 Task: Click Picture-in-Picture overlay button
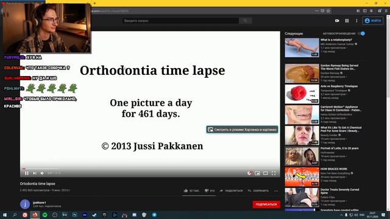242,130
